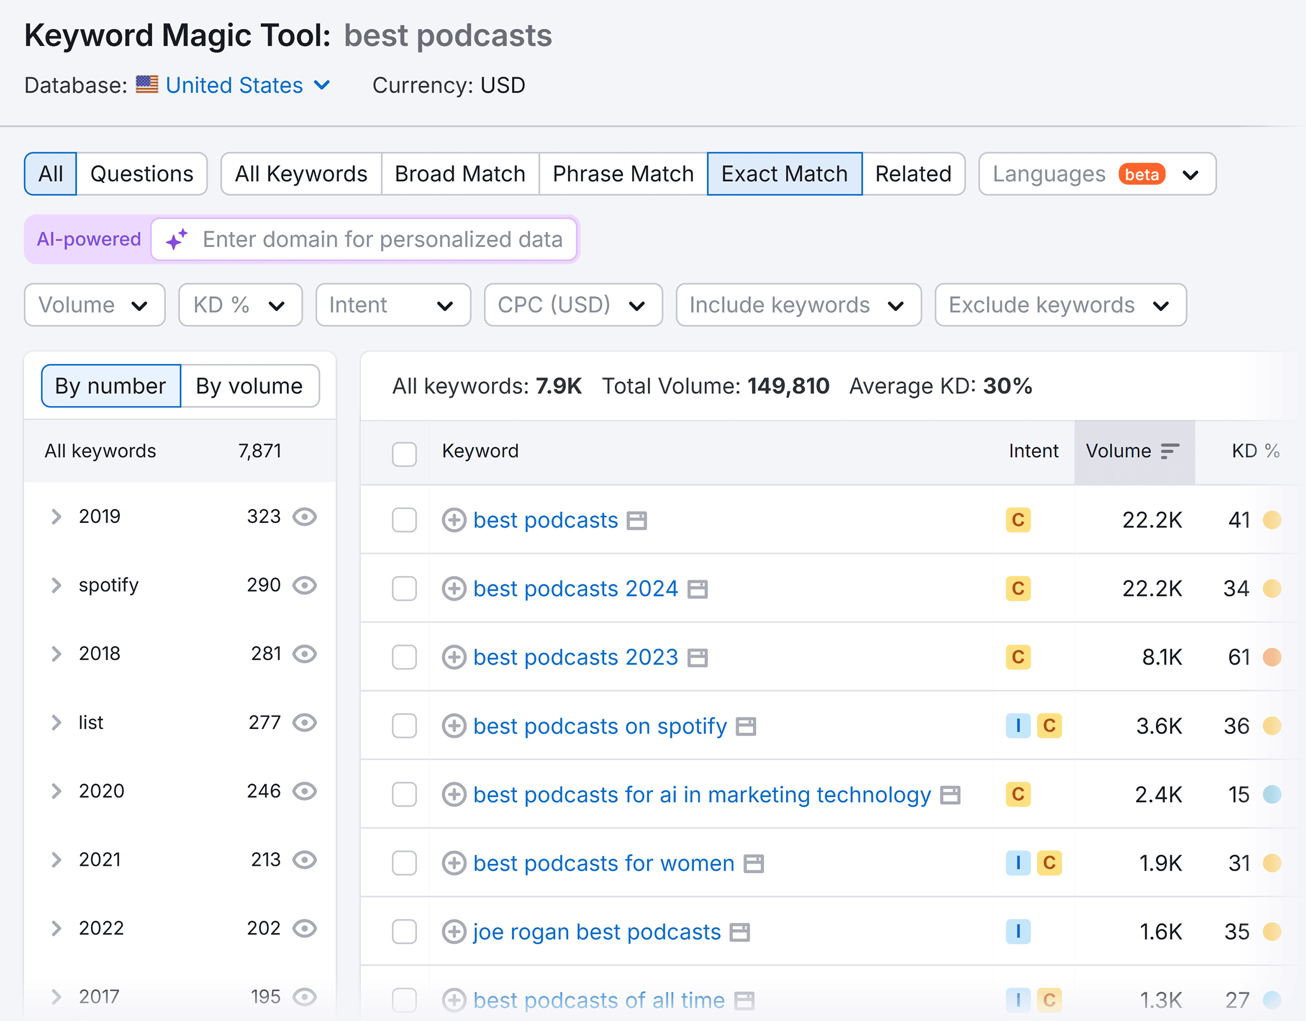1306x1021 pixels.
Task: Click Commercial intent badge for 'best podcasts'
Action: coord(1018,520)
